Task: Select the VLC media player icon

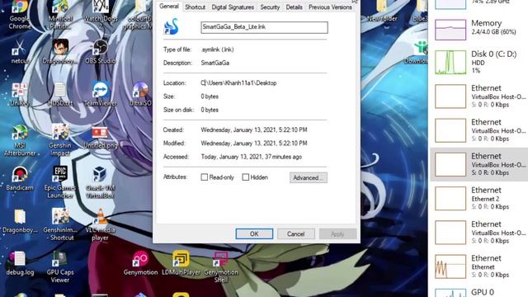Action: [100, 224]
